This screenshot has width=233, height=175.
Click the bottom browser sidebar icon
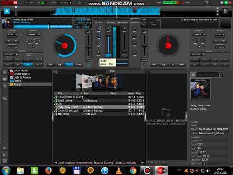pos(5,161)
